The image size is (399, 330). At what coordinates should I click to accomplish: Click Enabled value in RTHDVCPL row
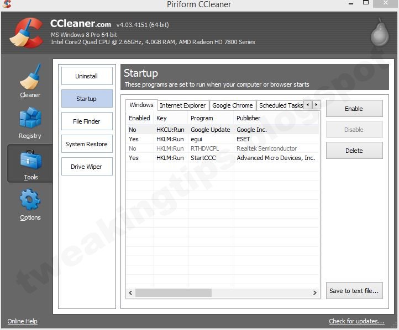tap(132, 148)
